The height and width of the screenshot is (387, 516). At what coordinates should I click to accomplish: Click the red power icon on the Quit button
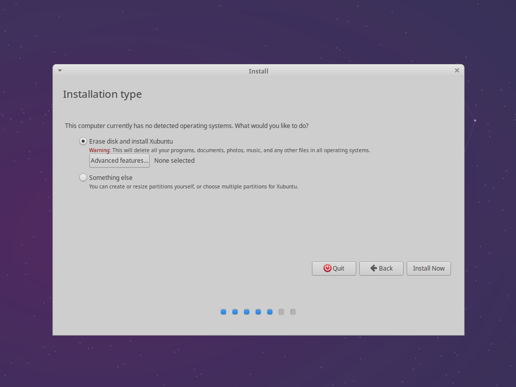pos(328,268)
